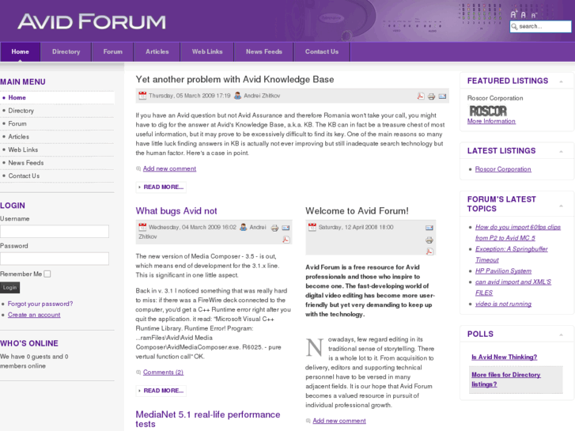The height and width of the screenshot is (431, 575).
Task: Click the Login button
Action: tap(10, 288)
